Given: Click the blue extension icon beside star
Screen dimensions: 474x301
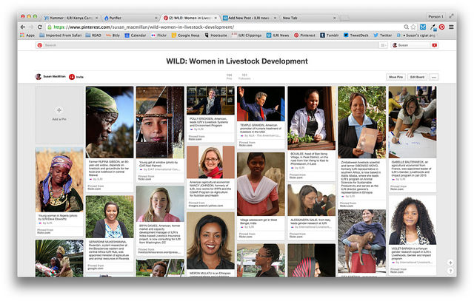Looking at the screenshot, I should pyautogui.click(x=423, y=27).
